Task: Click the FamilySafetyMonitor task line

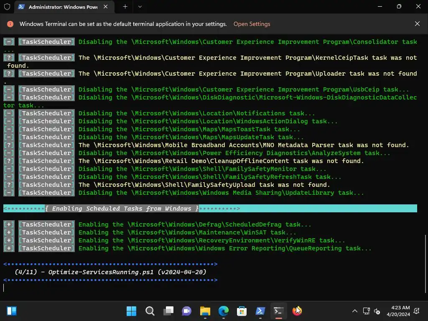Action: [165, 169]
